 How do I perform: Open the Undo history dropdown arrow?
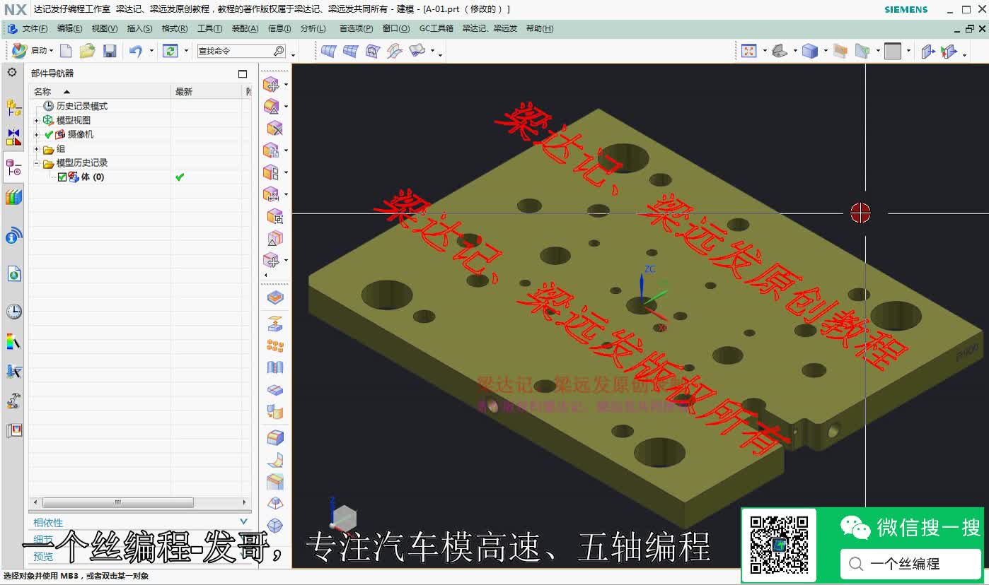point(151,51)
